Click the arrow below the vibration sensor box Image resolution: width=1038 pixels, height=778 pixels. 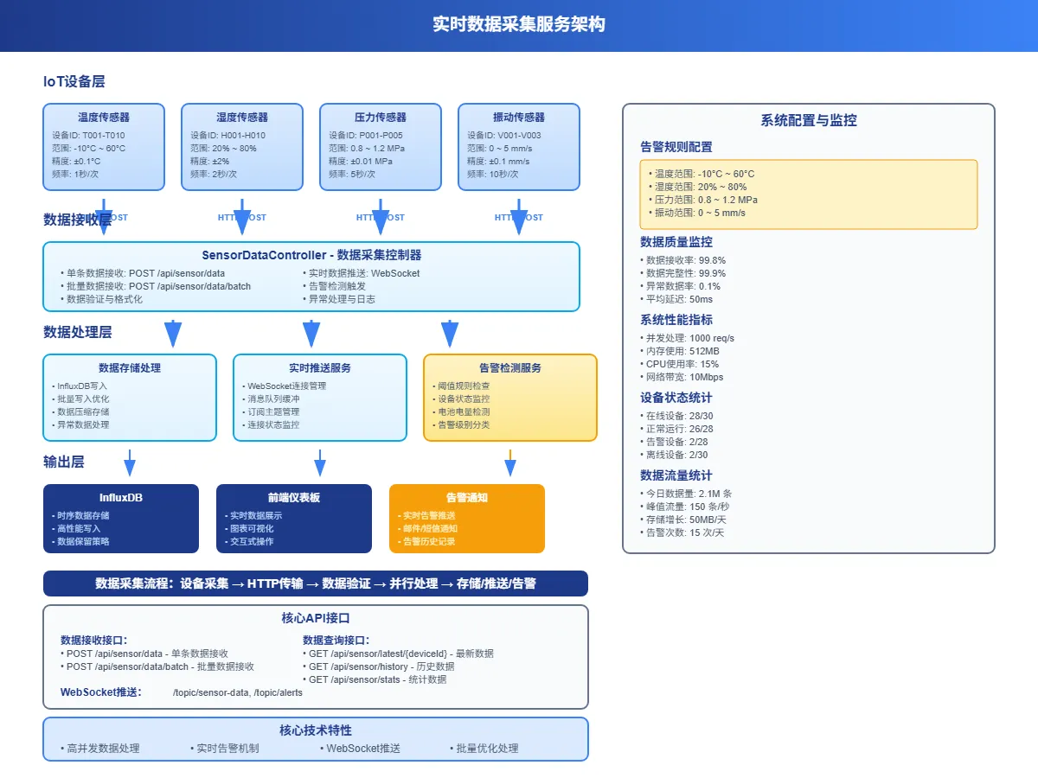coord(519,216)
